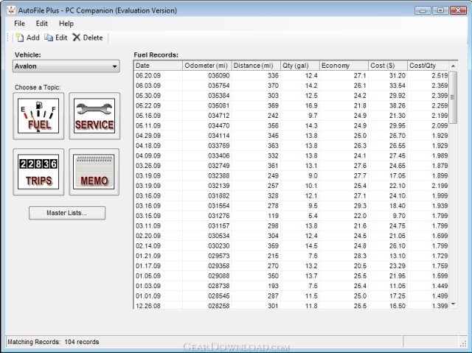Click distance value 119

273,216
